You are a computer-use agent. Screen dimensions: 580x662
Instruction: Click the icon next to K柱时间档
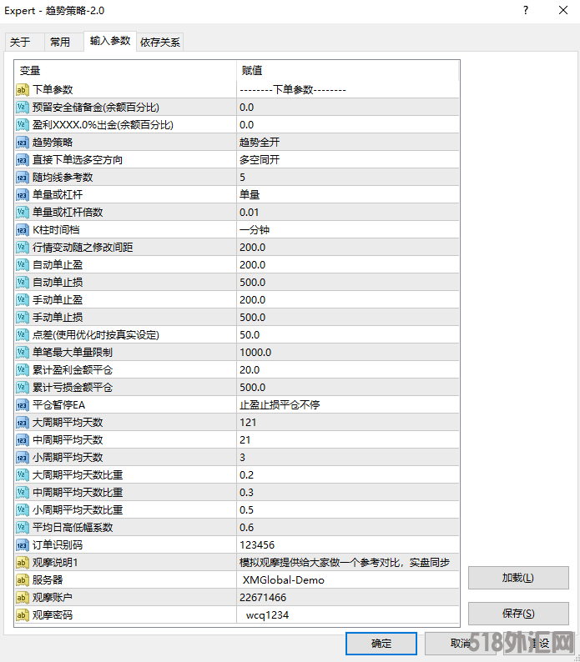(23, 230)
